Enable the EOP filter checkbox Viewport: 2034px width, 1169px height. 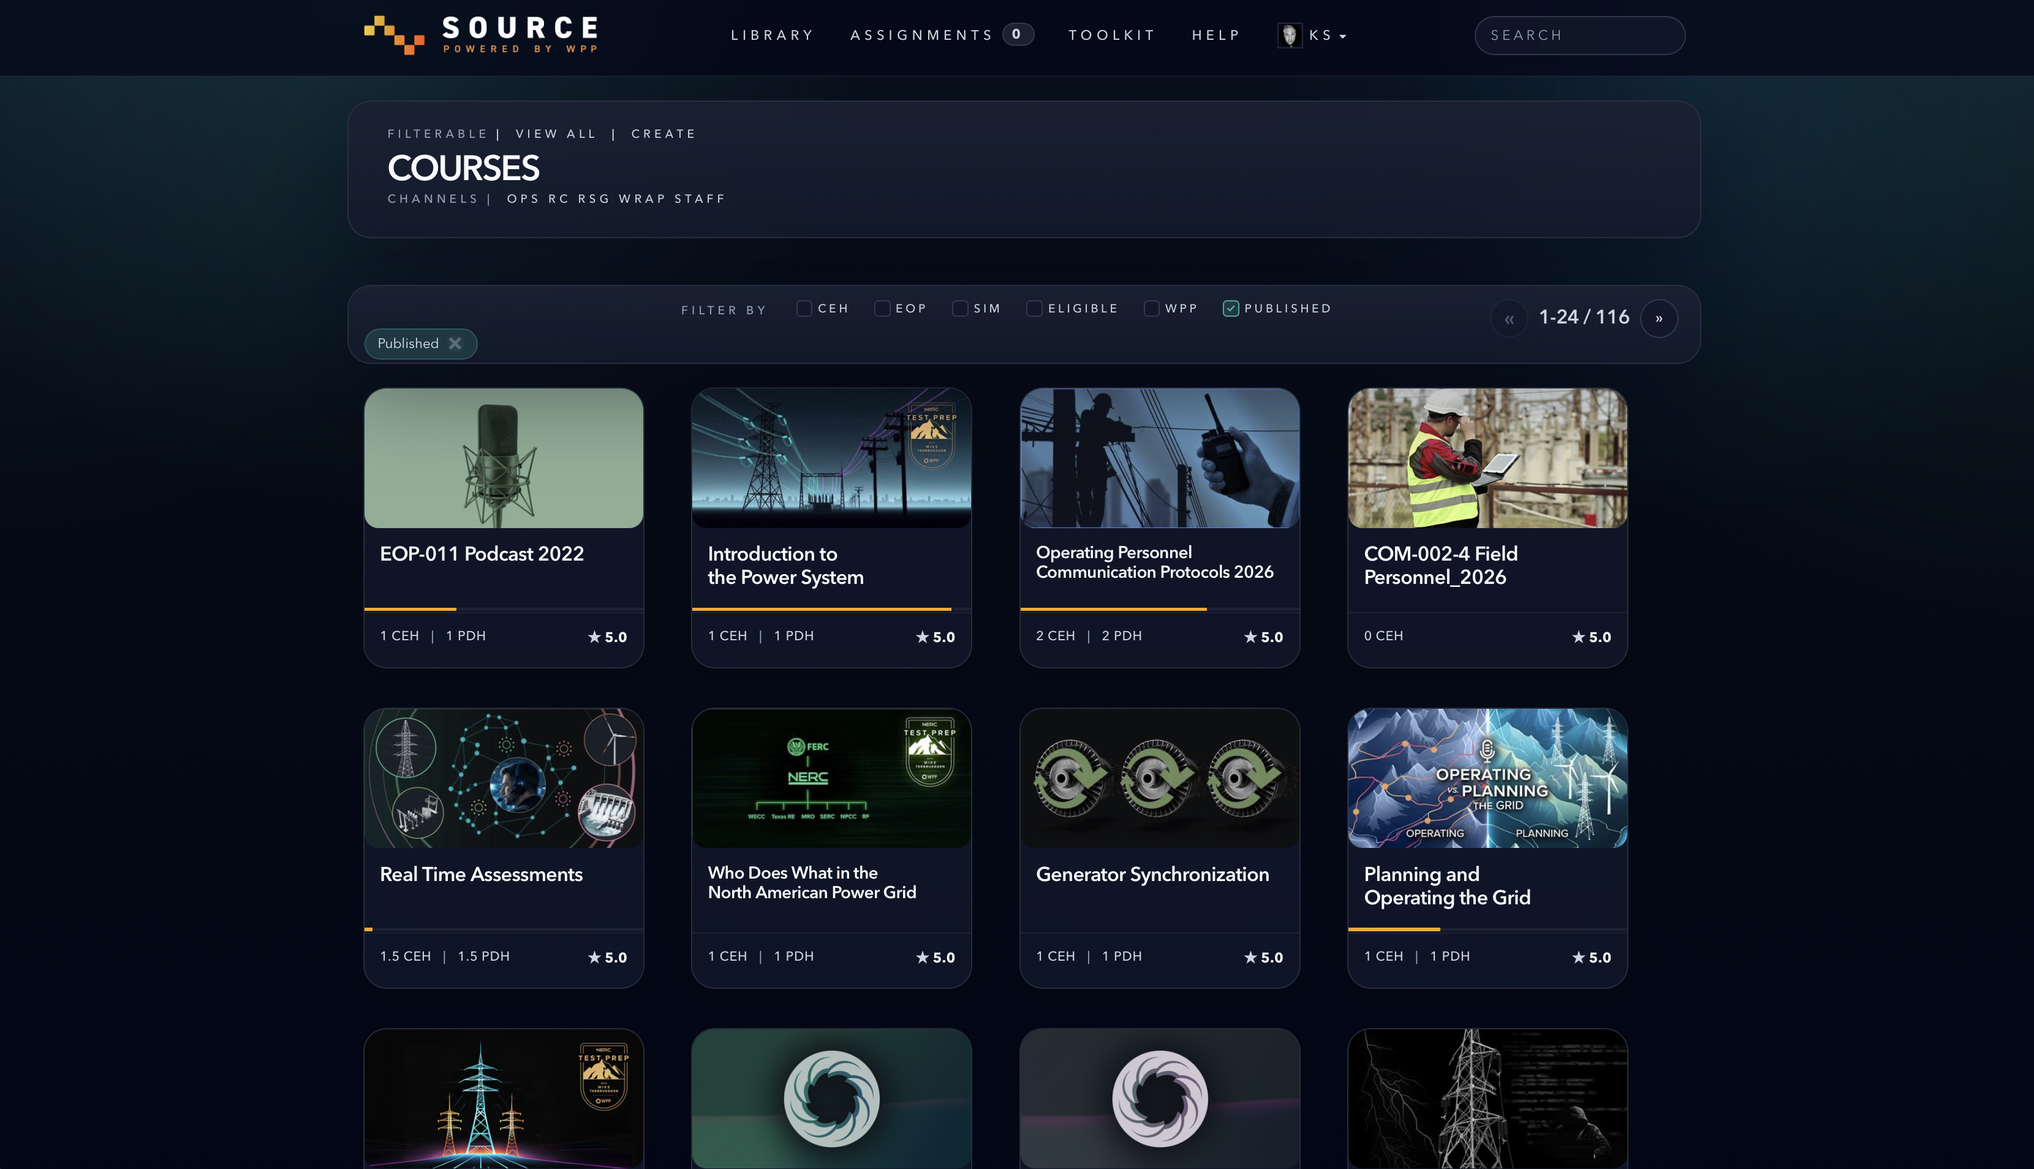882,308
